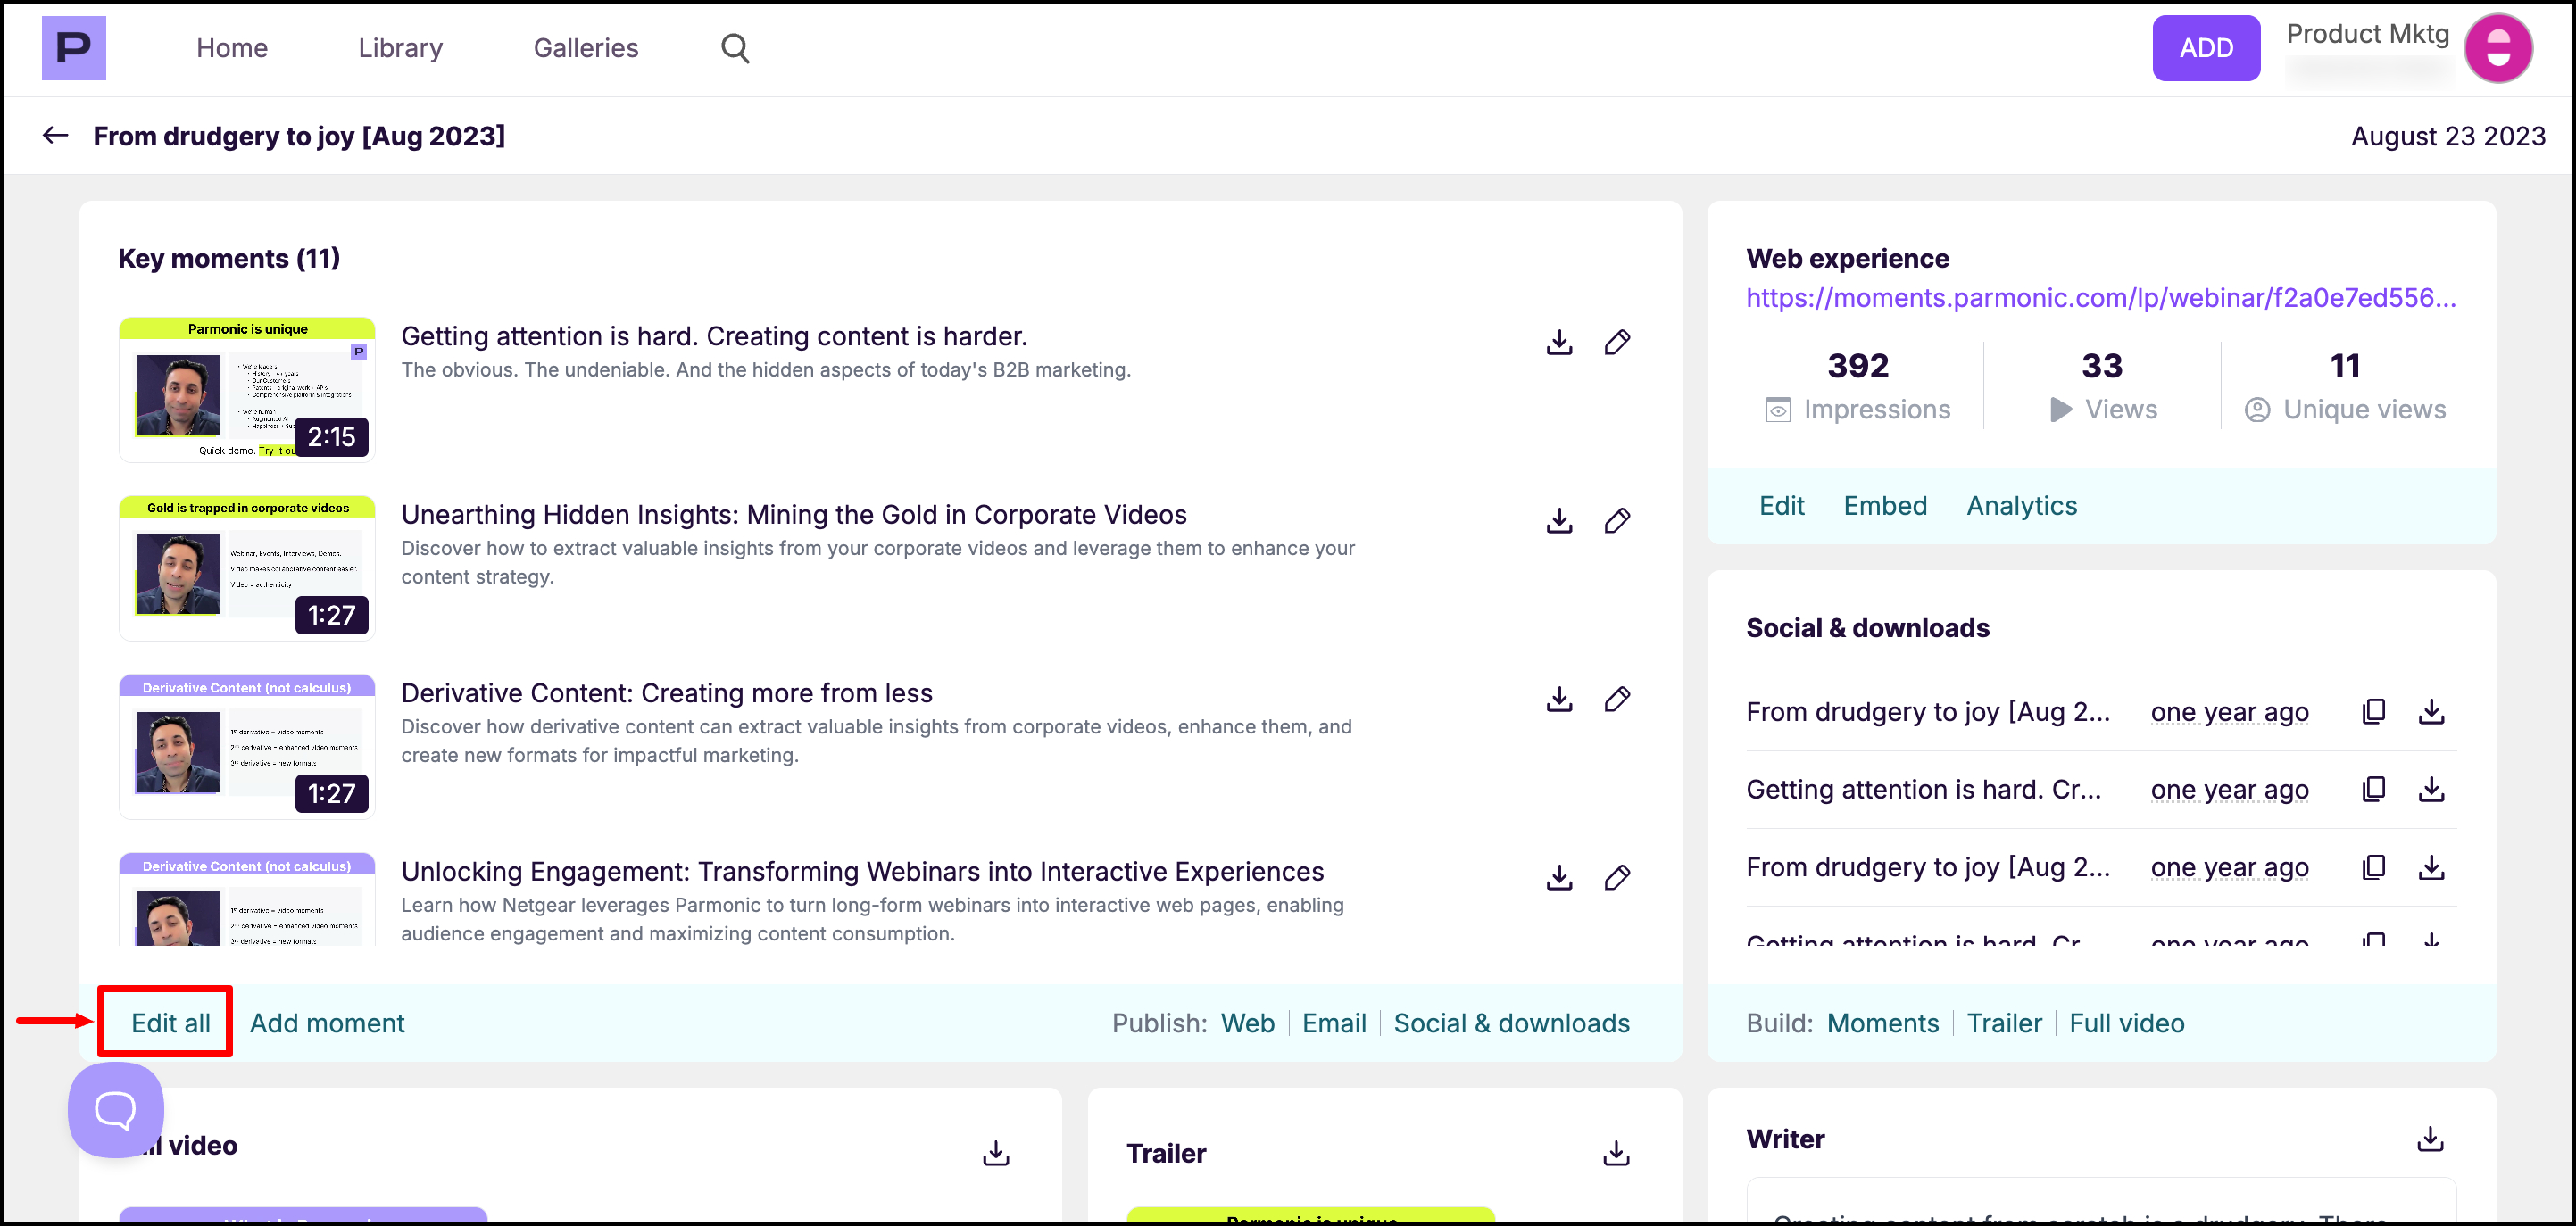
Task: Go to the Library tab
Action: pyautogui.click(x=400, y=48)
